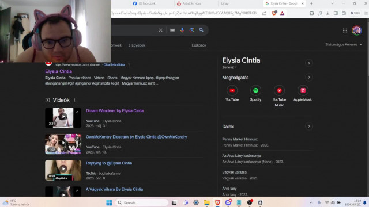The width and height of the screenshot is (369, 207).
Task: Open the Egyebek filter menu
Action: 137,45
